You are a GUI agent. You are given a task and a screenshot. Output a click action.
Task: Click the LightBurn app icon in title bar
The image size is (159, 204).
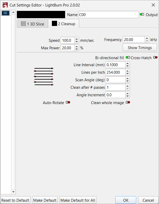[x=5, y=5]
